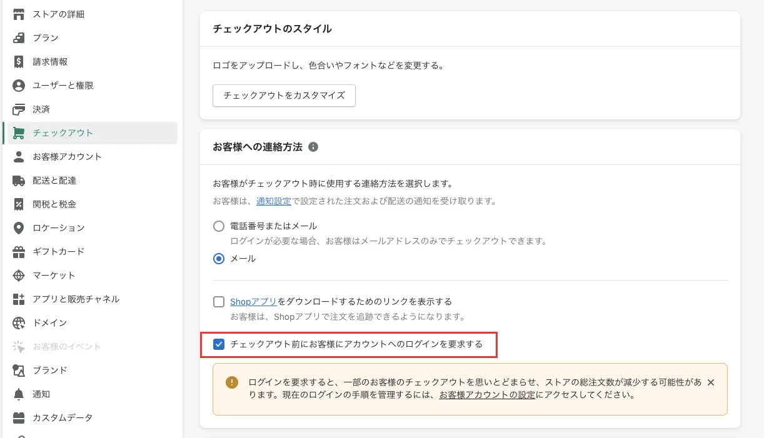
Task: Dismiss the login warning banner
Action: pyautogui.click(x=710, y=382)
